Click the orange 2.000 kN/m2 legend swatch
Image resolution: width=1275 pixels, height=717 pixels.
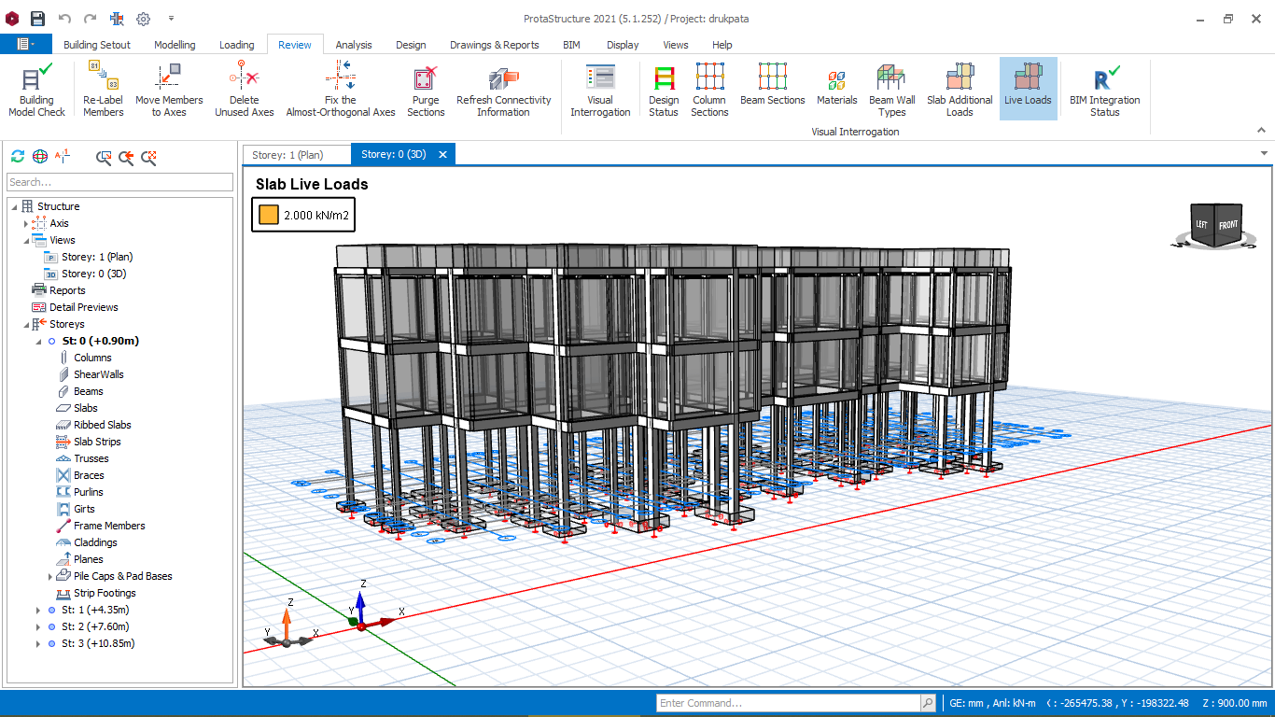[x=269, y=215]
